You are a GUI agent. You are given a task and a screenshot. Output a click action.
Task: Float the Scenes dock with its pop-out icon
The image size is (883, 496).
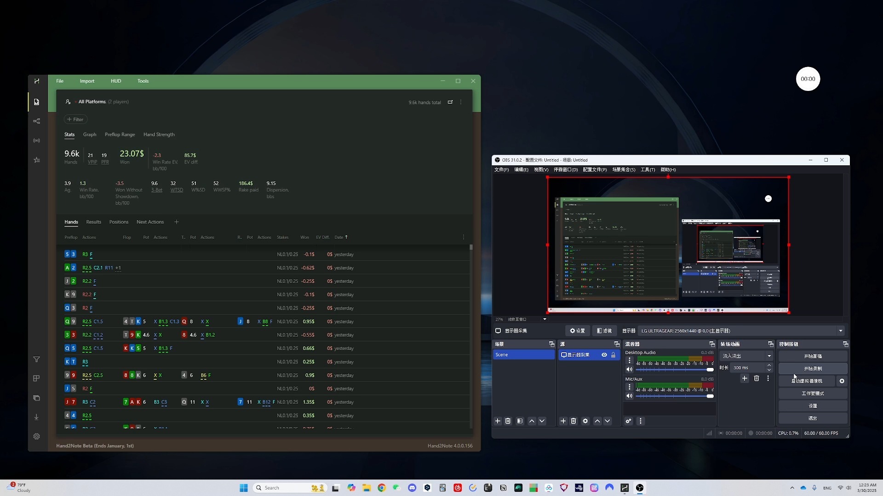click(551, 344)
